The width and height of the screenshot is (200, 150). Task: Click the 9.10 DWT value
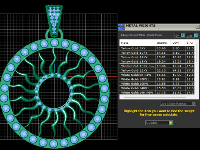click(176, 52)
